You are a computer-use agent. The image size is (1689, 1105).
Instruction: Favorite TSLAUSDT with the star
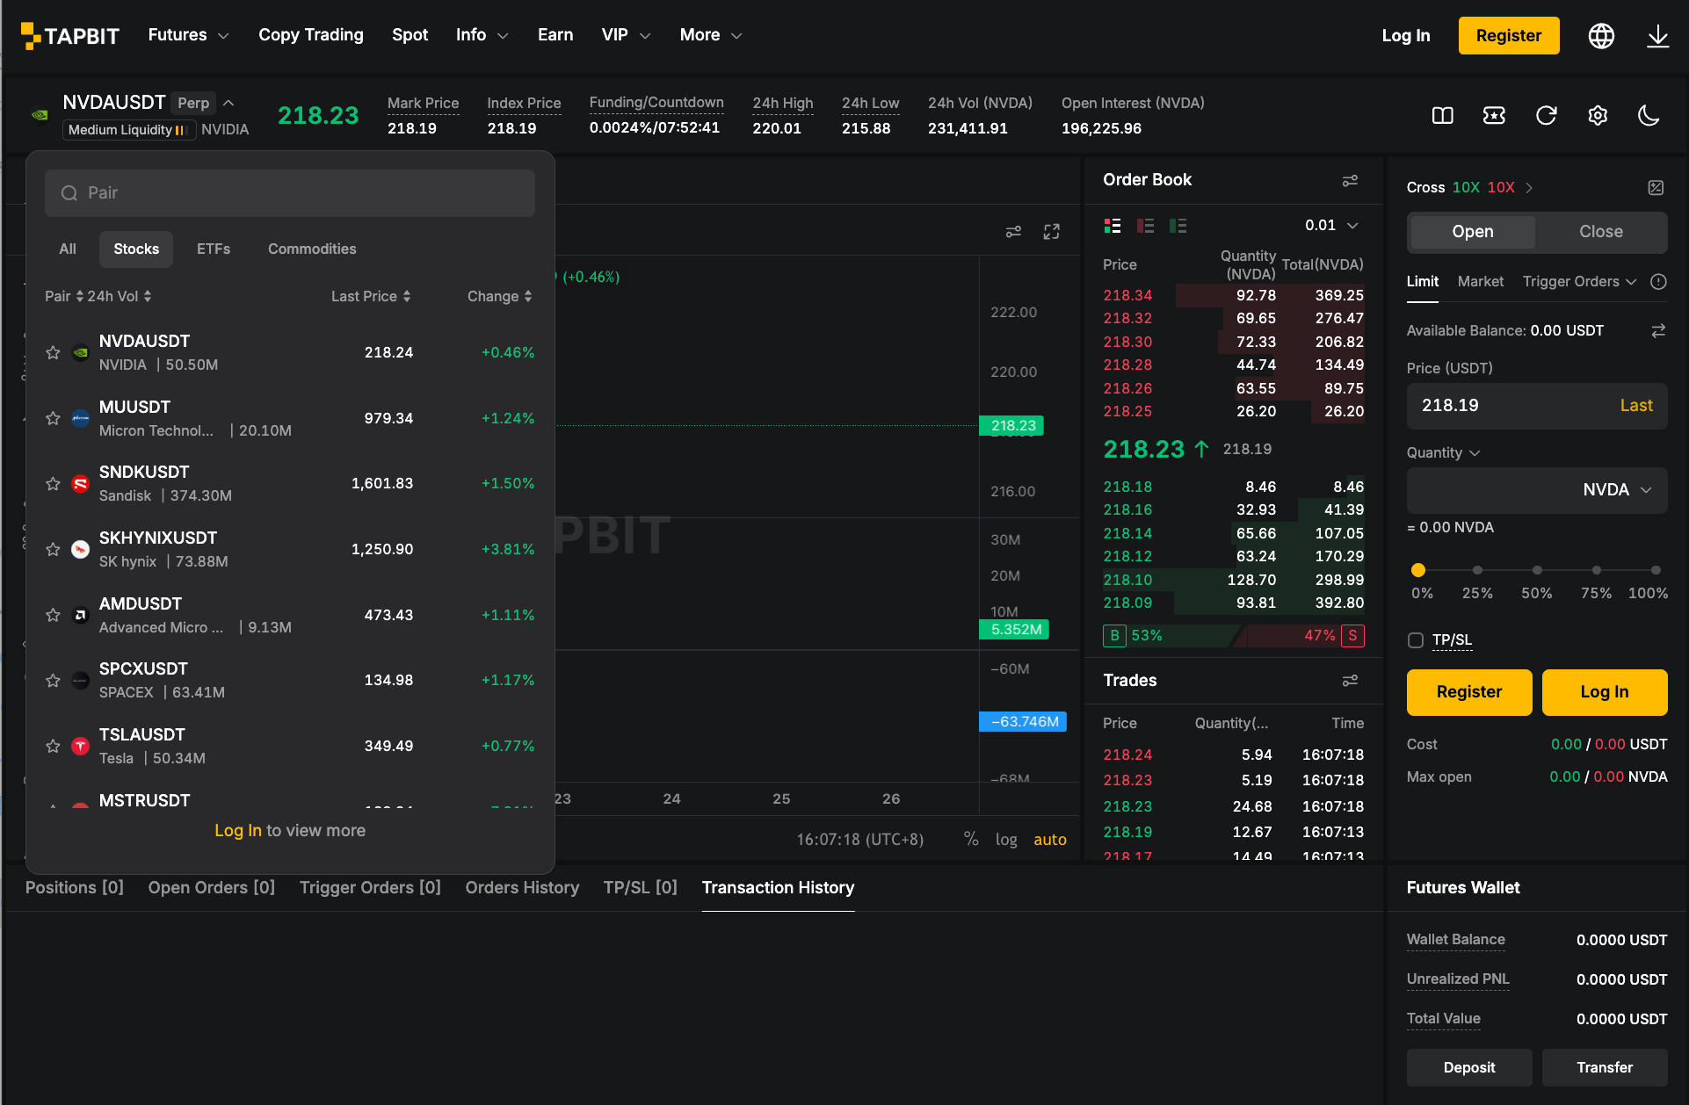pos(53,747)
